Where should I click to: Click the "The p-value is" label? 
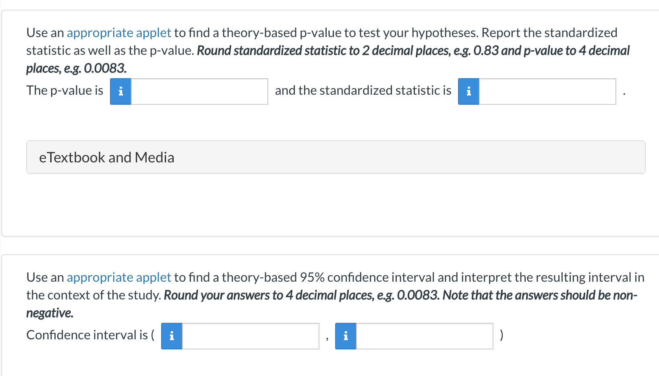pyautogui.click(x=65, y=91)
